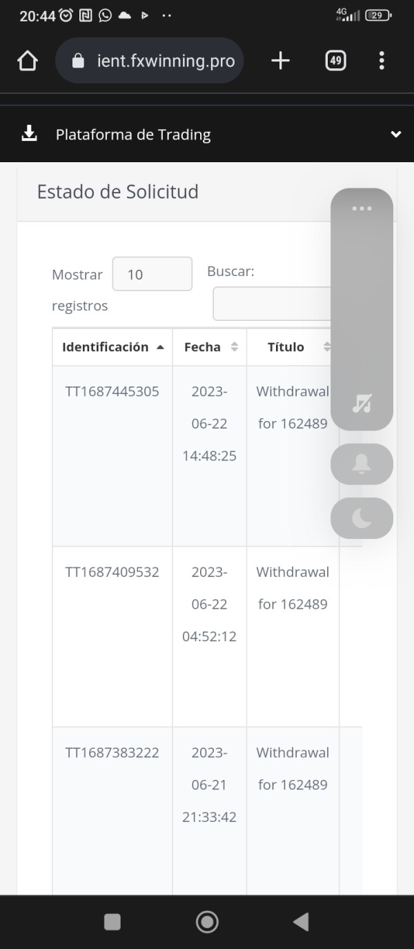Open the browser three-dot menu
Image resolution: width=414 pixels, height=949 pixels.
382,61
